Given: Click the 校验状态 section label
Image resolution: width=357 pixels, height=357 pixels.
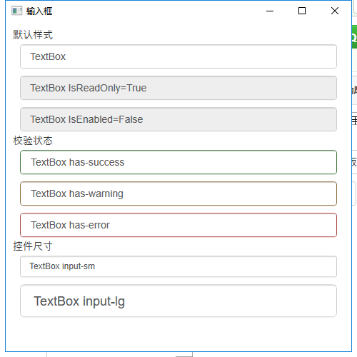Looking at the screenshot, I should [33, 141].
